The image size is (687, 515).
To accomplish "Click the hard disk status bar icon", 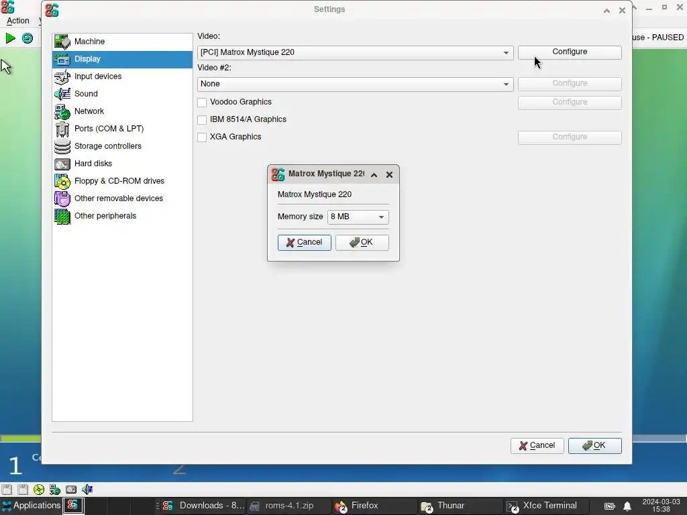I will click(71, 489).
